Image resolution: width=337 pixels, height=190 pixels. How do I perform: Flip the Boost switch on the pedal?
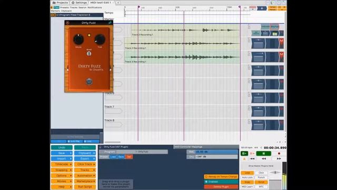point(89,54)
